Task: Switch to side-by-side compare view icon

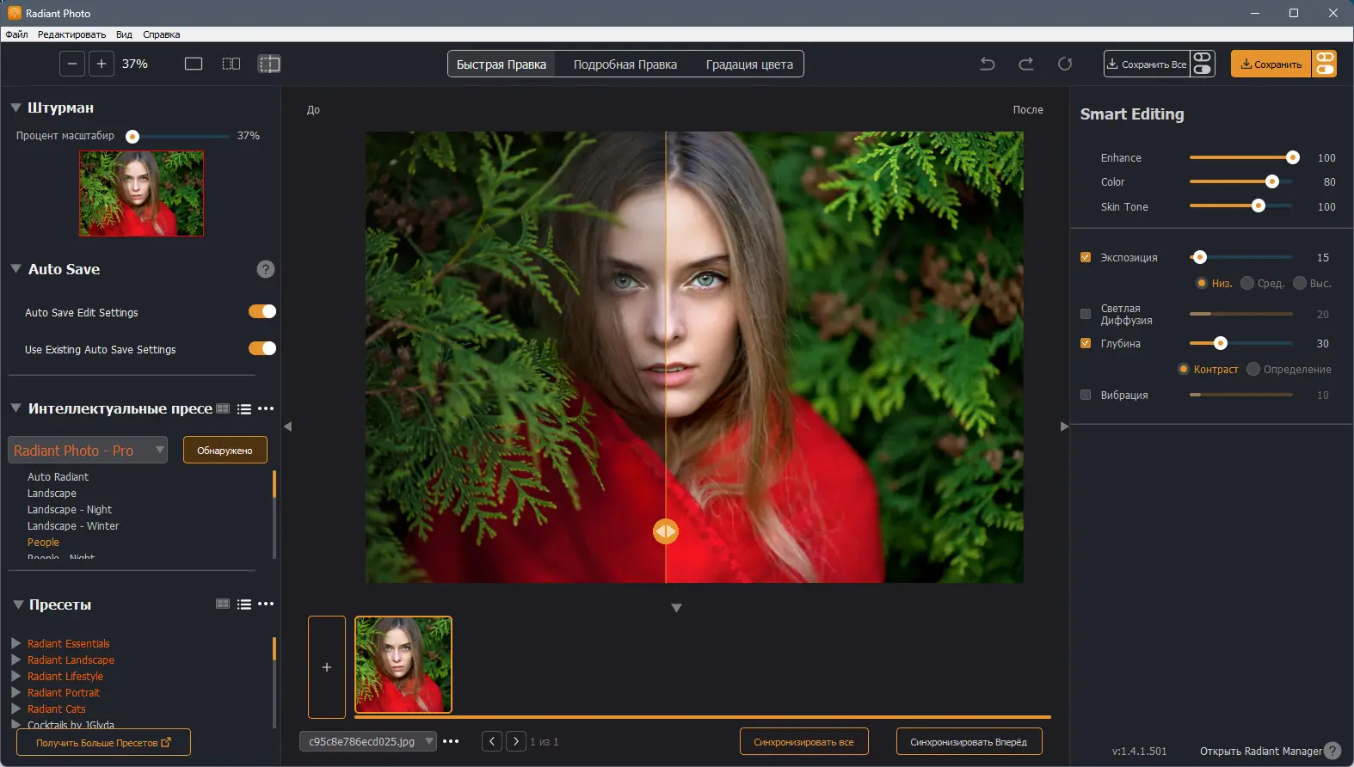Action: pos(231,64)
